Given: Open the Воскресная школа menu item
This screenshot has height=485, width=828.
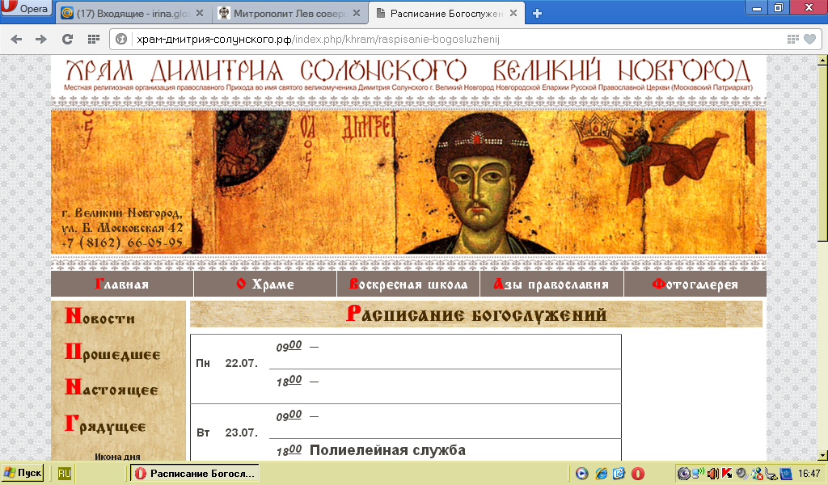Looking at the screenshot, I should coord(408,284).
